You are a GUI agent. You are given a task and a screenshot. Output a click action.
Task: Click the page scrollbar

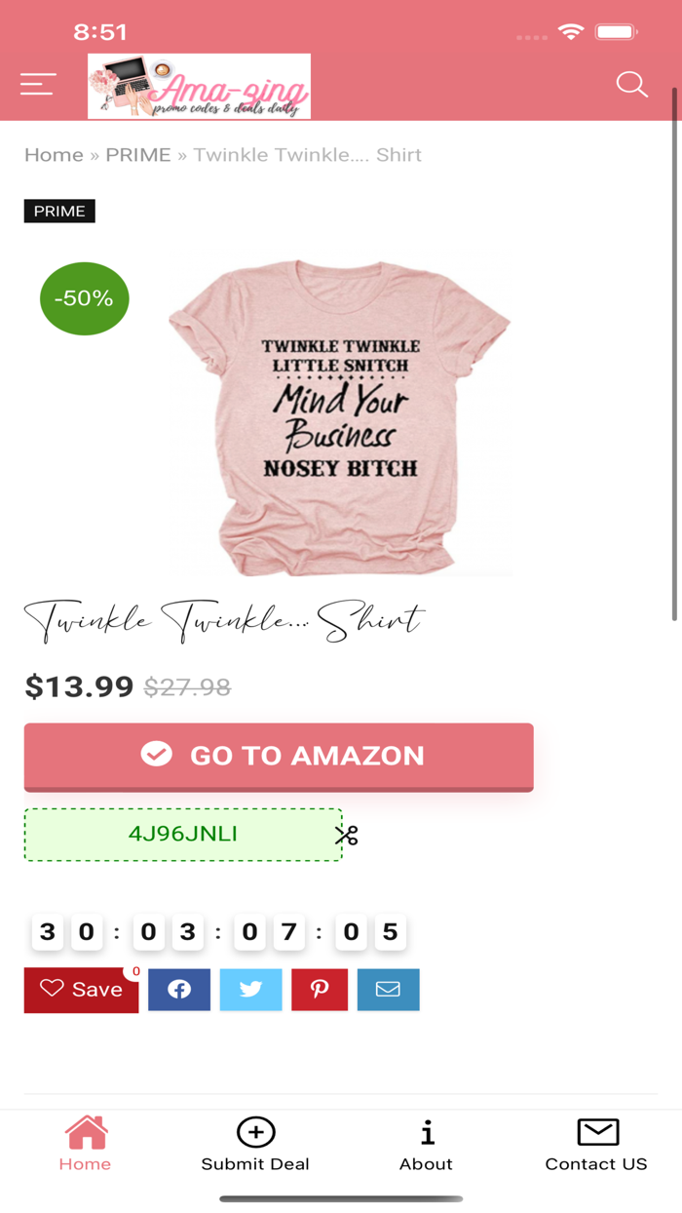pos(674,353)
